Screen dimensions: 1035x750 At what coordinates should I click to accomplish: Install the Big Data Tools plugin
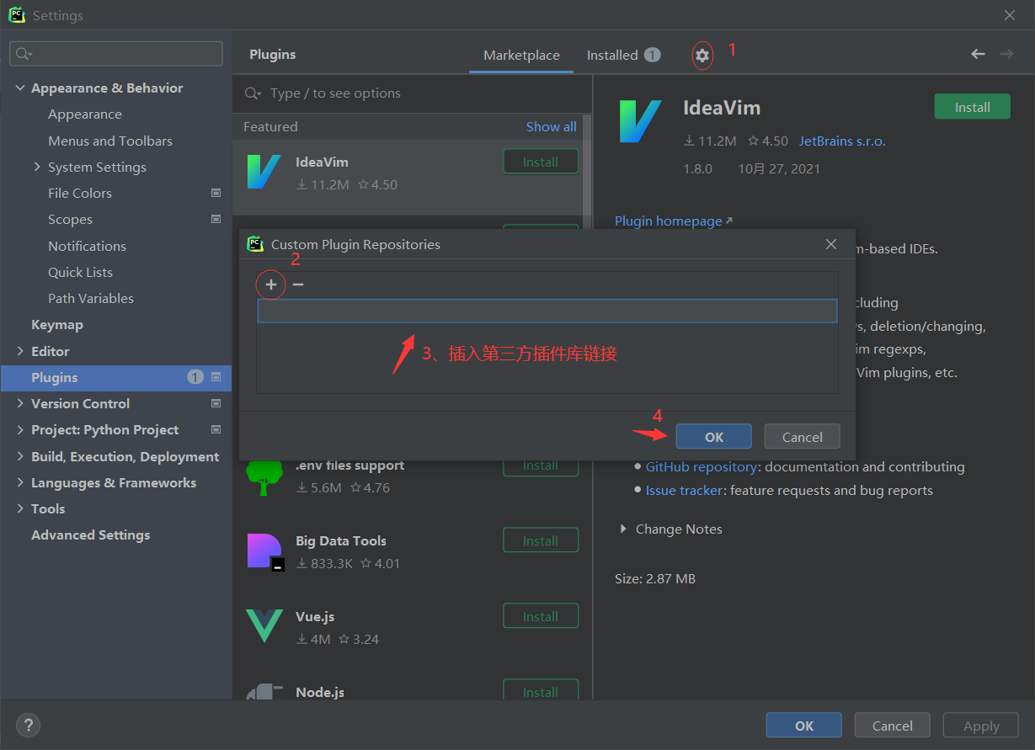point(541,540)
